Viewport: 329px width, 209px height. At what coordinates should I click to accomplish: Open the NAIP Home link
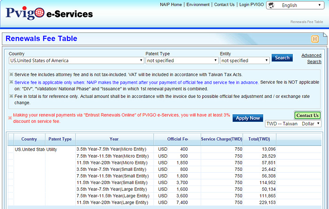tap(171, 4)
